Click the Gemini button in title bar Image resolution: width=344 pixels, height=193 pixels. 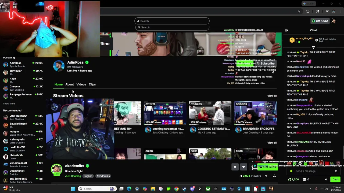tap(309, 3)
